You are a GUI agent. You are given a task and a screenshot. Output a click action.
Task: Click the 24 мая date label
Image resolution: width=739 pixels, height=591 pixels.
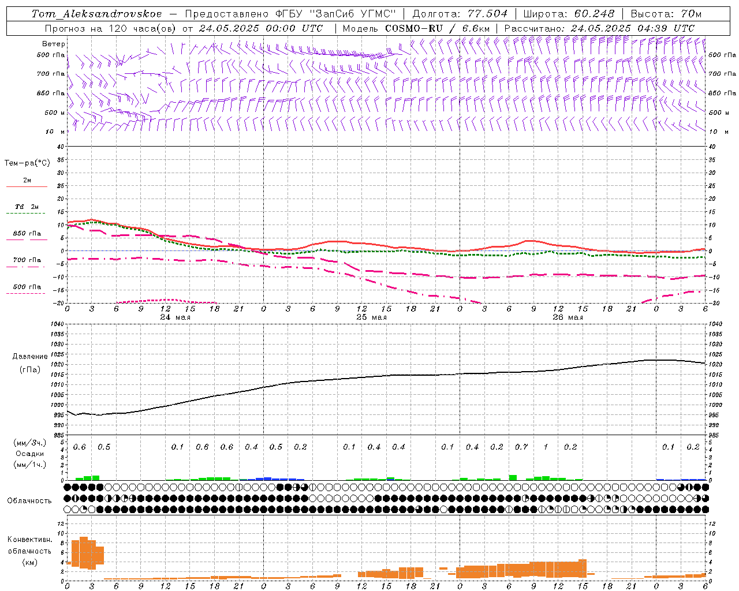tap(176, 317)
